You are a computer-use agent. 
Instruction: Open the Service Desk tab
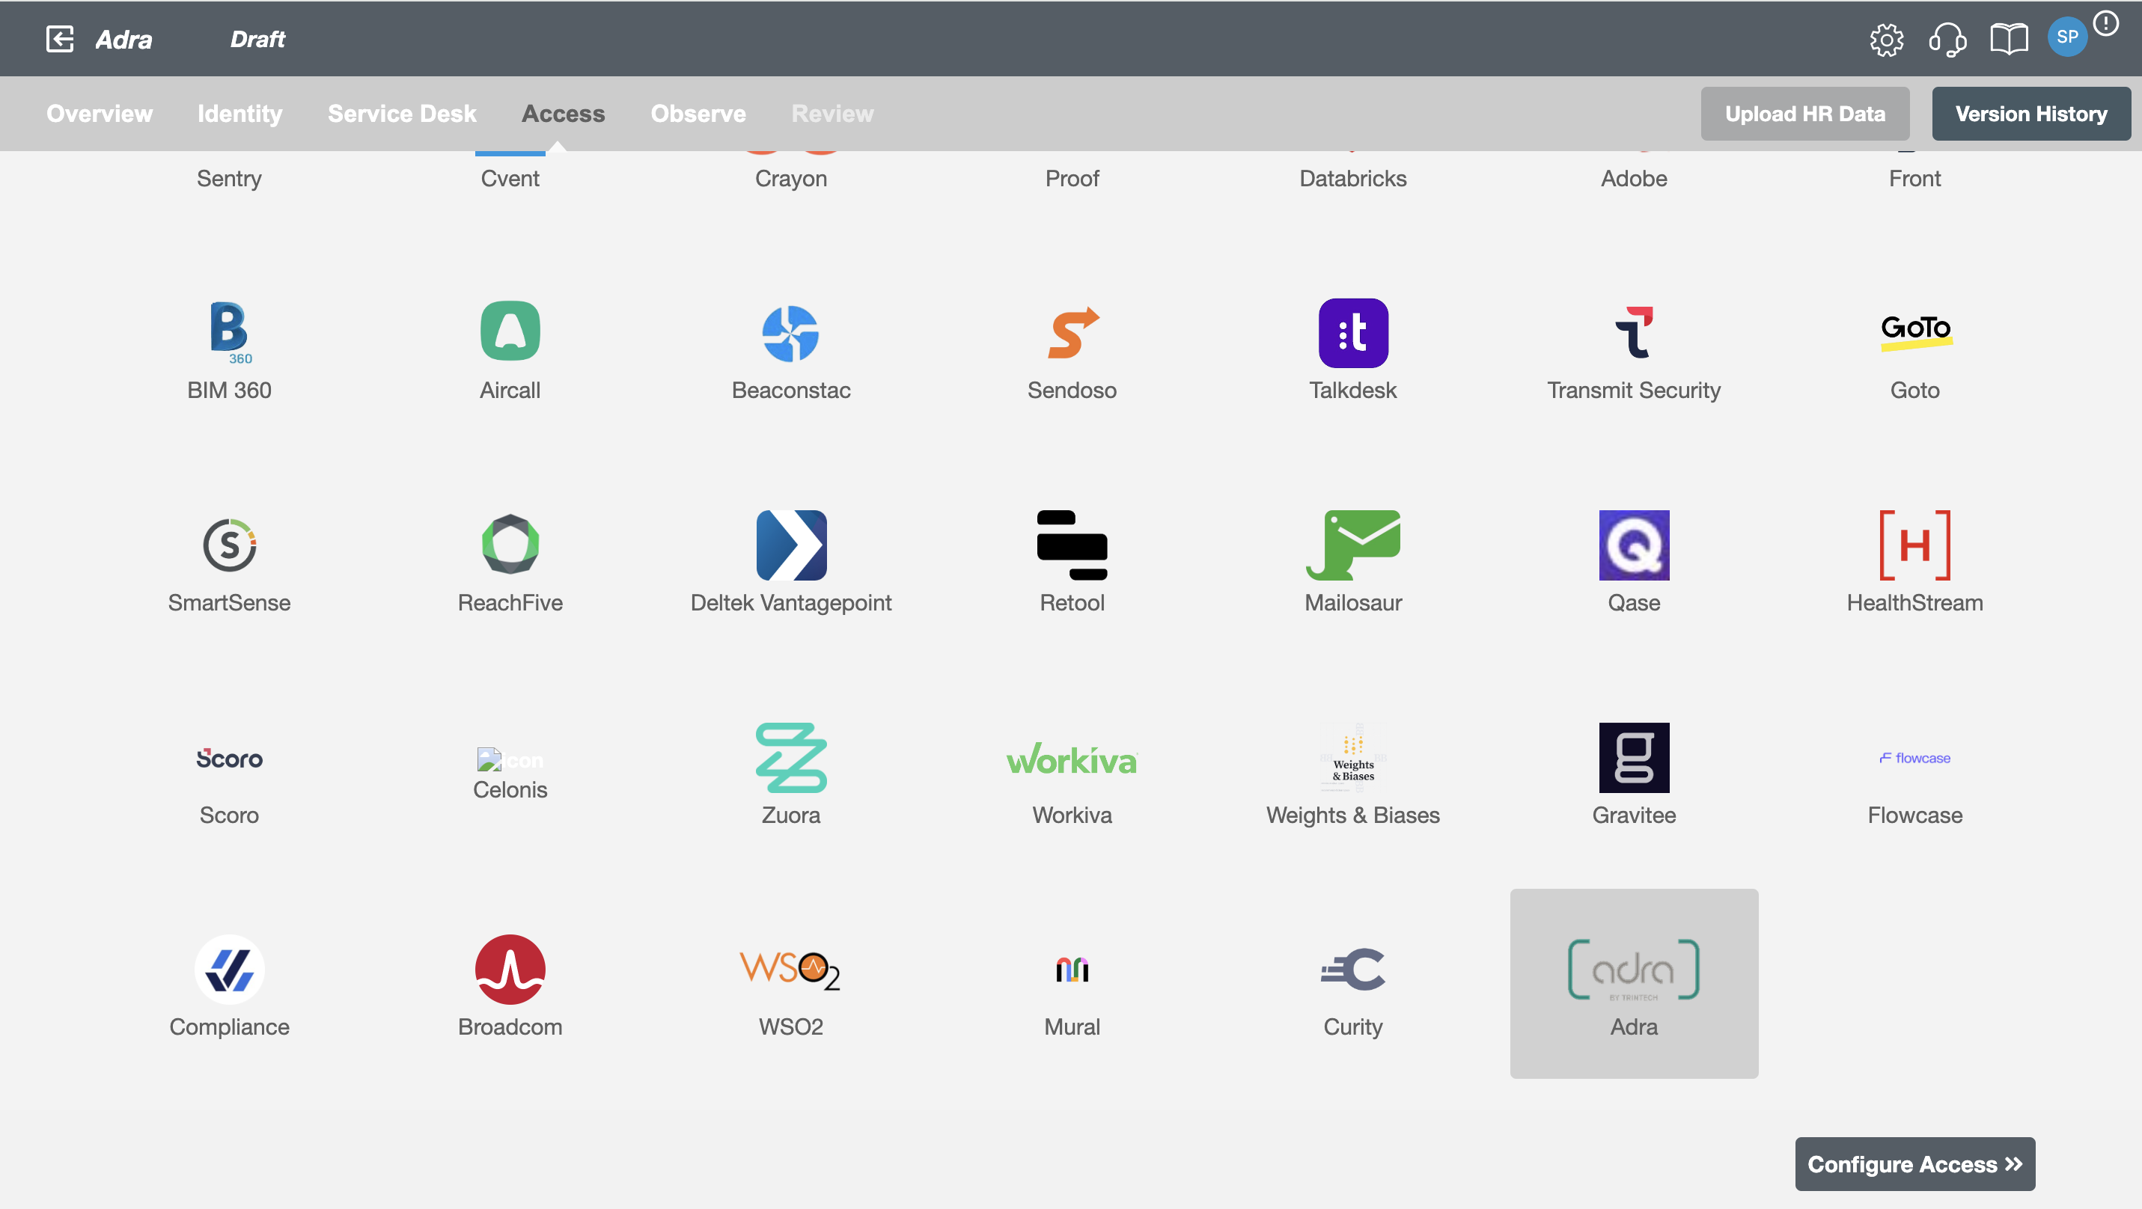coord(402,114)
